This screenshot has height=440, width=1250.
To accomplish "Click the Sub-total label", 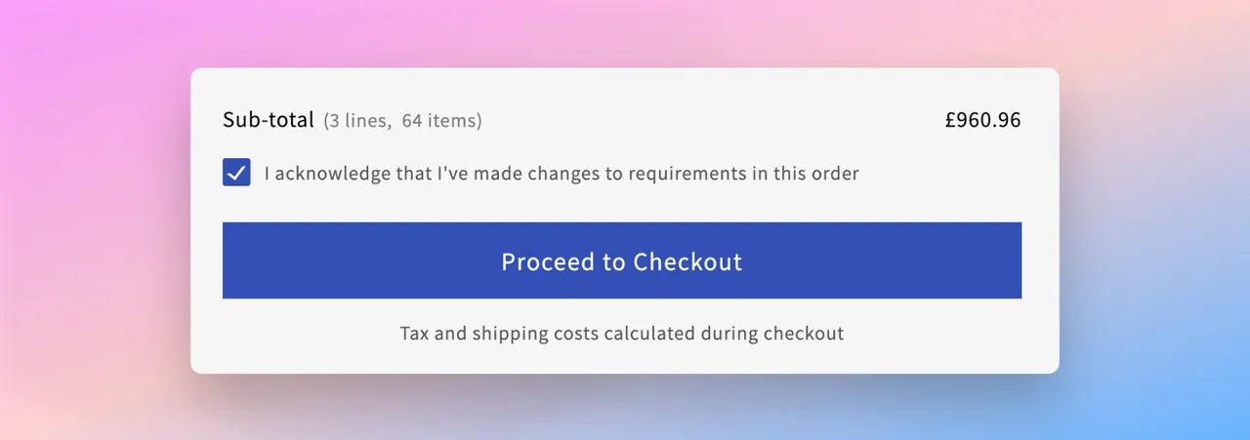I will point(268,121).
